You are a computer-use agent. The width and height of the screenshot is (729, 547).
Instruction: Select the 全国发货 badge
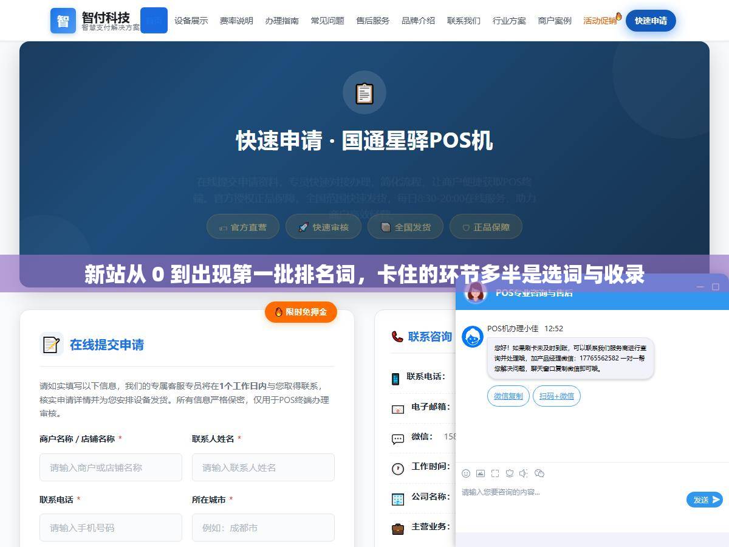tap(405, 227)
